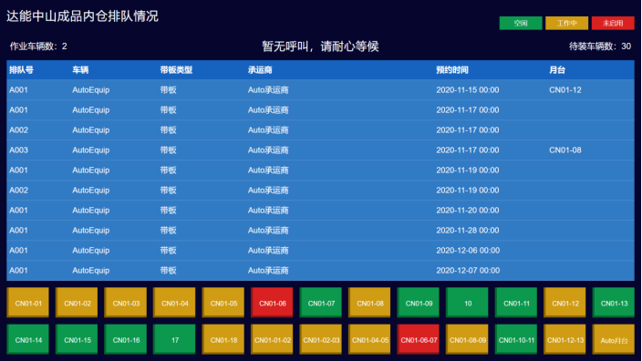Select red dock tile CN01-06-07

pyautogui.click(x=418, y=339)
